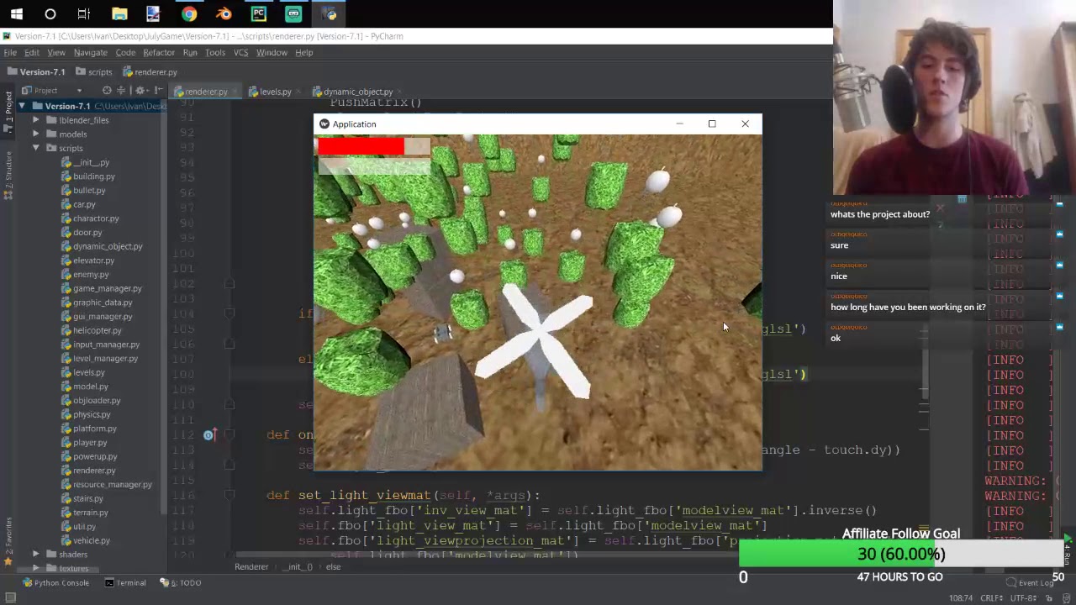The height and width of the screenshot is (605, 1076).
Task: Click the collapse all icon in Project panel
Action: [x=122, y=91]
